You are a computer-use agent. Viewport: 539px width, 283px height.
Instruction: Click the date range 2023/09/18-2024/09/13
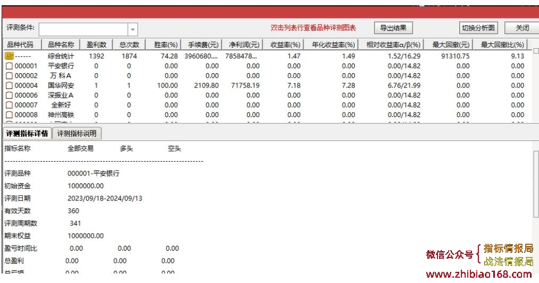(x=105, y=198)
